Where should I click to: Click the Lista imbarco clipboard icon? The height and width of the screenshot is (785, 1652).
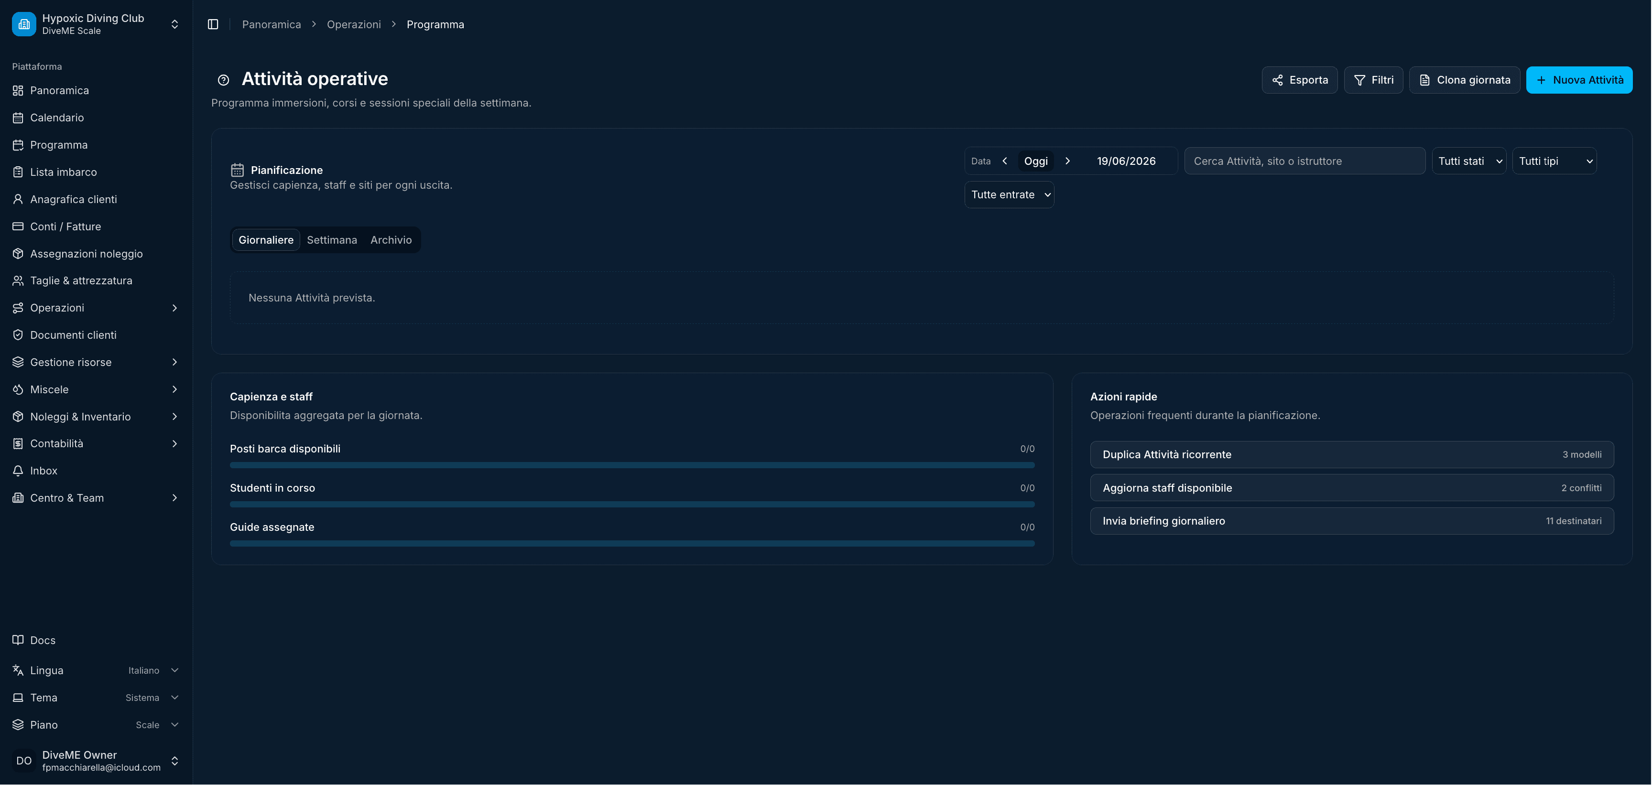(x=18, y=172)
